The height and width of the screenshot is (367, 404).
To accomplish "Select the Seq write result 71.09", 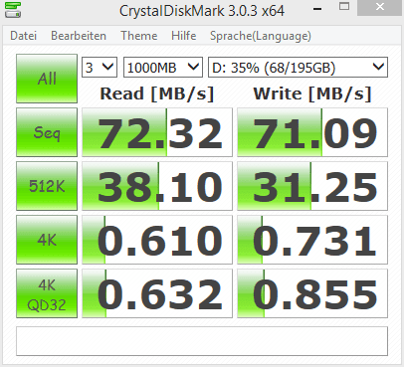I will tap(312, 132).
